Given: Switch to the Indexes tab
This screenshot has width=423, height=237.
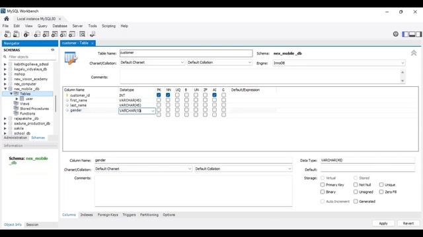Looking at the screenshot, I should coord(87,215).
